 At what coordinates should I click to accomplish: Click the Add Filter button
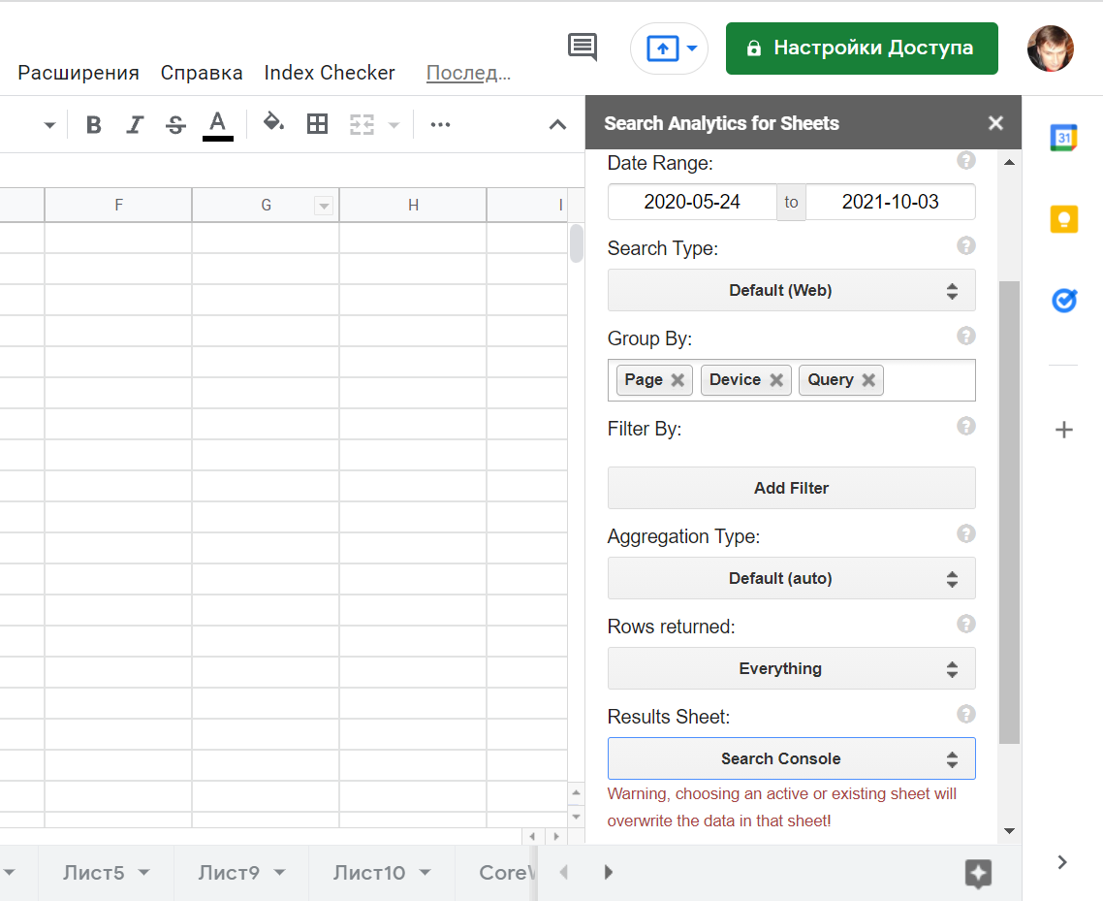pyautogui.click(x=791, y=488)
